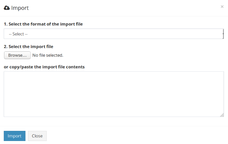The width and height of the screenshot is (228, 144).
Task: Click the blue Import button
Action: [x=15, y=136]
